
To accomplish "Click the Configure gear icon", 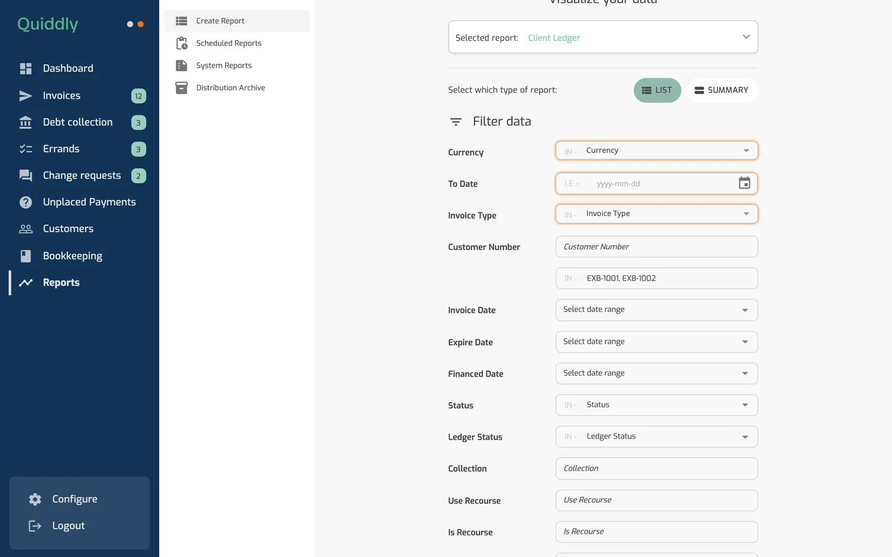I will pyautogui.click(x=35, y=499).
